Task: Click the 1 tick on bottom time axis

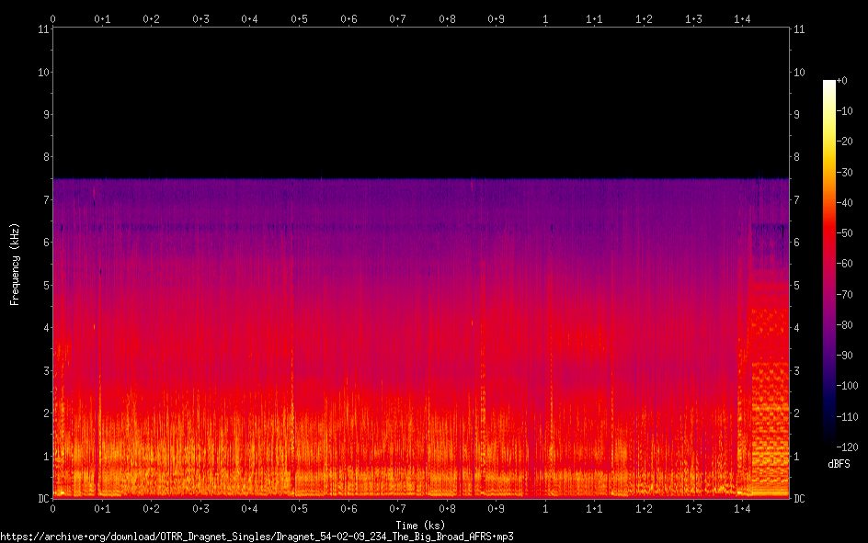Action: point(546,509)
